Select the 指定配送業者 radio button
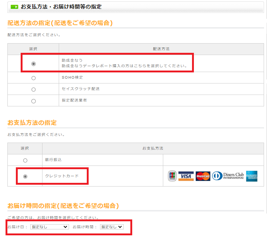The height and width of the screenshot is (239, 267). pyautogui.click(x=34, y=101)
